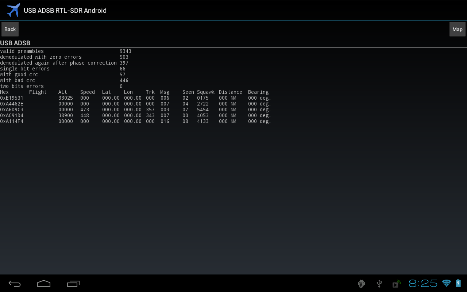Tap the Msg column header
This screenshot has width=467, height=292.
pos(165,92)
